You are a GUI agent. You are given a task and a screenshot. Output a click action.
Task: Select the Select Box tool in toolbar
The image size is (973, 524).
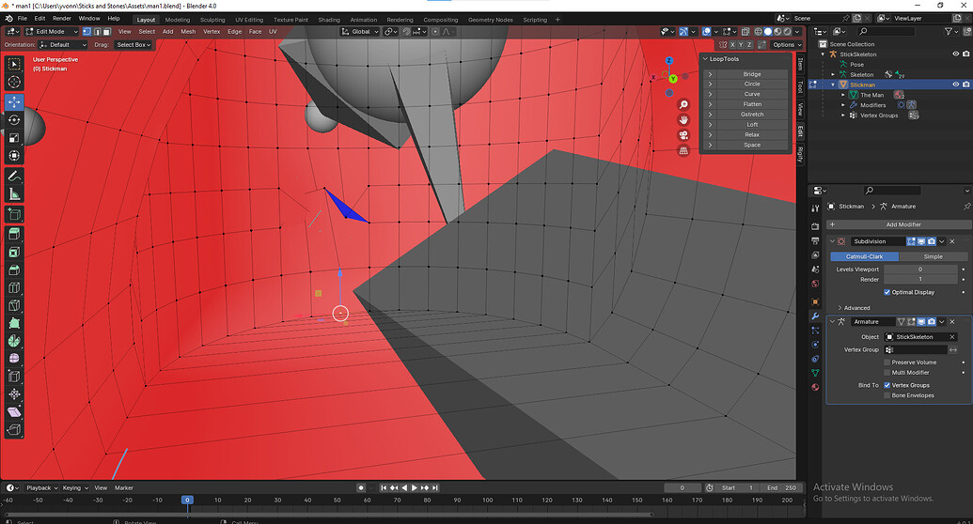click(x=14, y=64)
